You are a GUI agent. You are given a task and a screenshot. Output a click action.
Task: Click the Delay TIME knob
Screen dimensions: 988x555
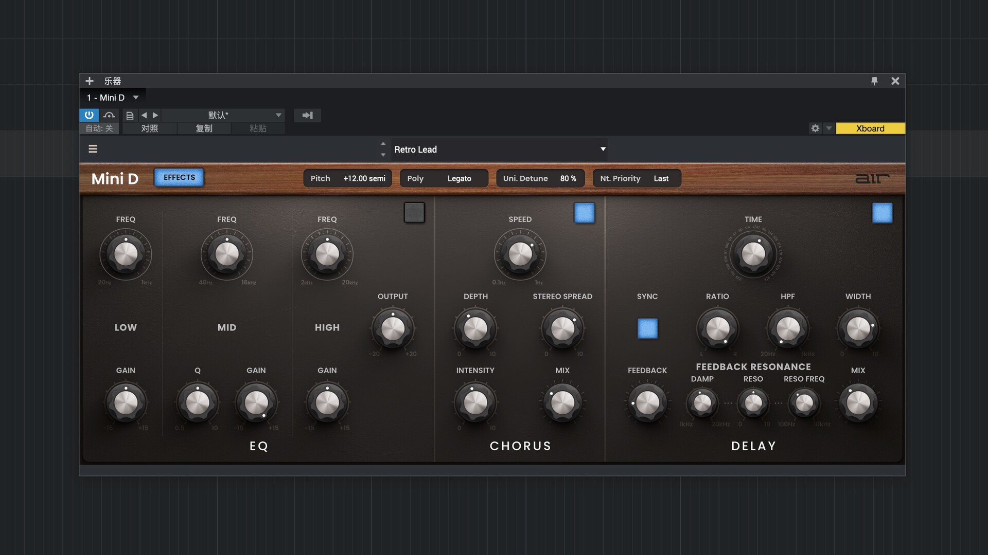pyautogui.click(x=753, y=254)
